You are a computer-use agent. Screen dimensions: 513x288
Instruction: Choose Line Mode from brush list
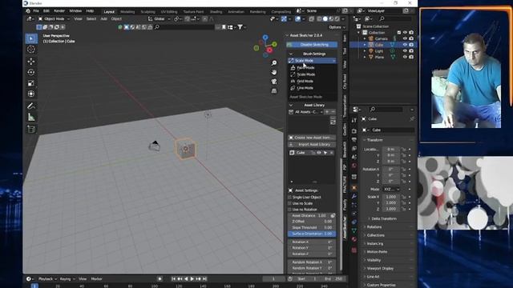point(305,88)
